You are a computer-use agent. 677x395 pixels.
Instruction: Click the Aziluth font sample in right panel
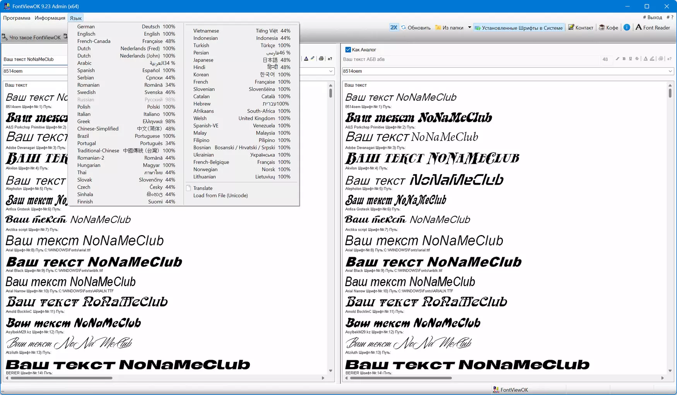[x=409, y=343]
